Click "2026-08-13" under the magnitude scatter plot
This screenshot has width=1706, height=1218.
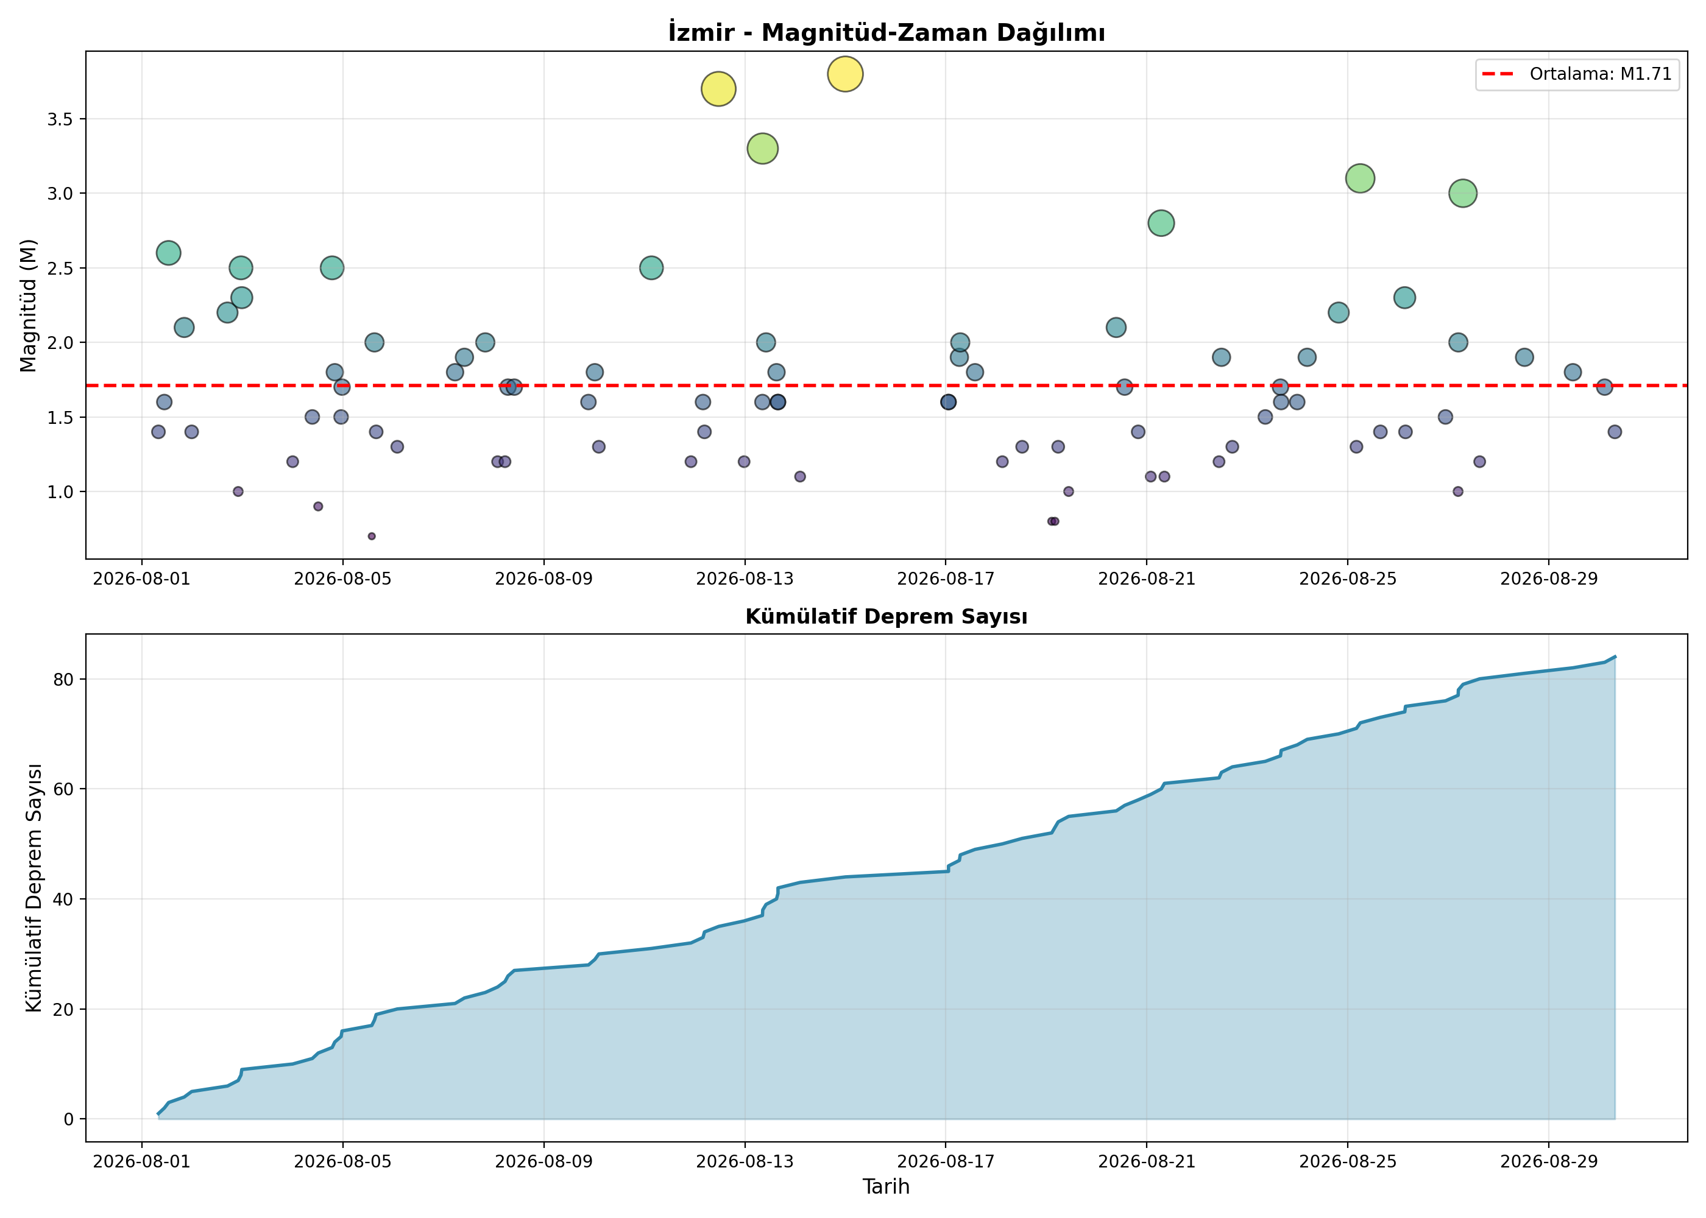pos(745,579)
